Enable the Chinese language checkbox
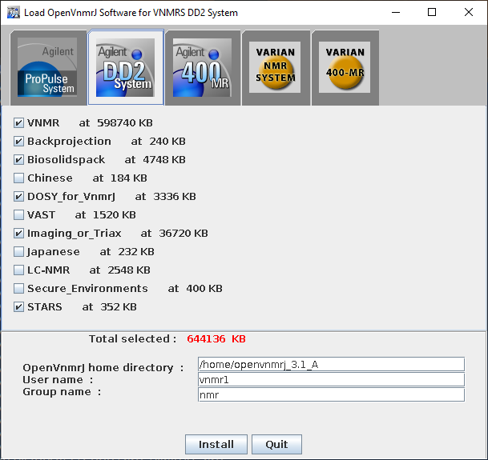 (x=18, y=178)
